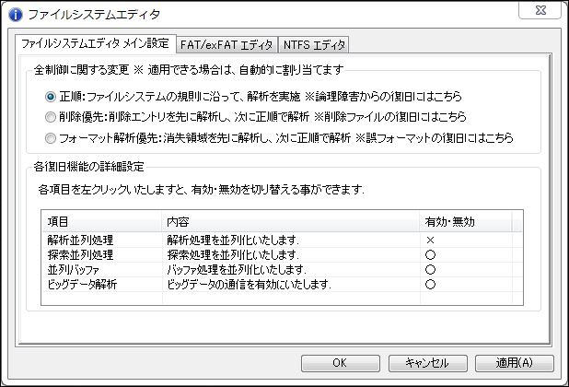Click the 項目 column header
569x387 pixels.
pyautogui.click(x=101, y=221)
